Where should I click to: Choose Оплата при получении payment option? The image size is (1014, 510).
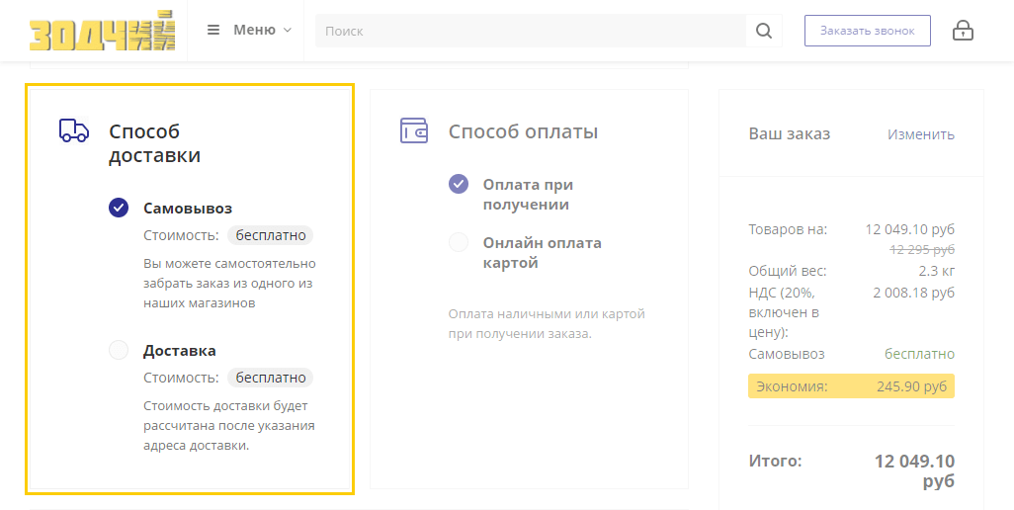point(459,184)
